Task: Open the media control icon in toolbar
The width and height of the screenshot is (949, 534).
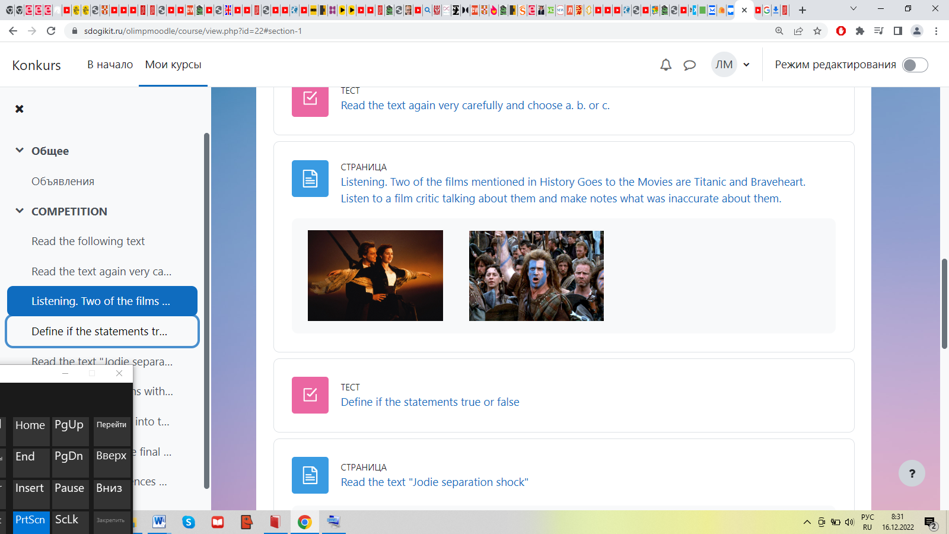Action: pyautogui.click(x=879, y=31)
